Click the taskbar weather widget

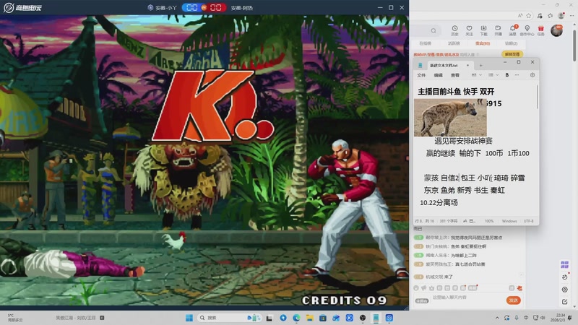coord(14,318)
